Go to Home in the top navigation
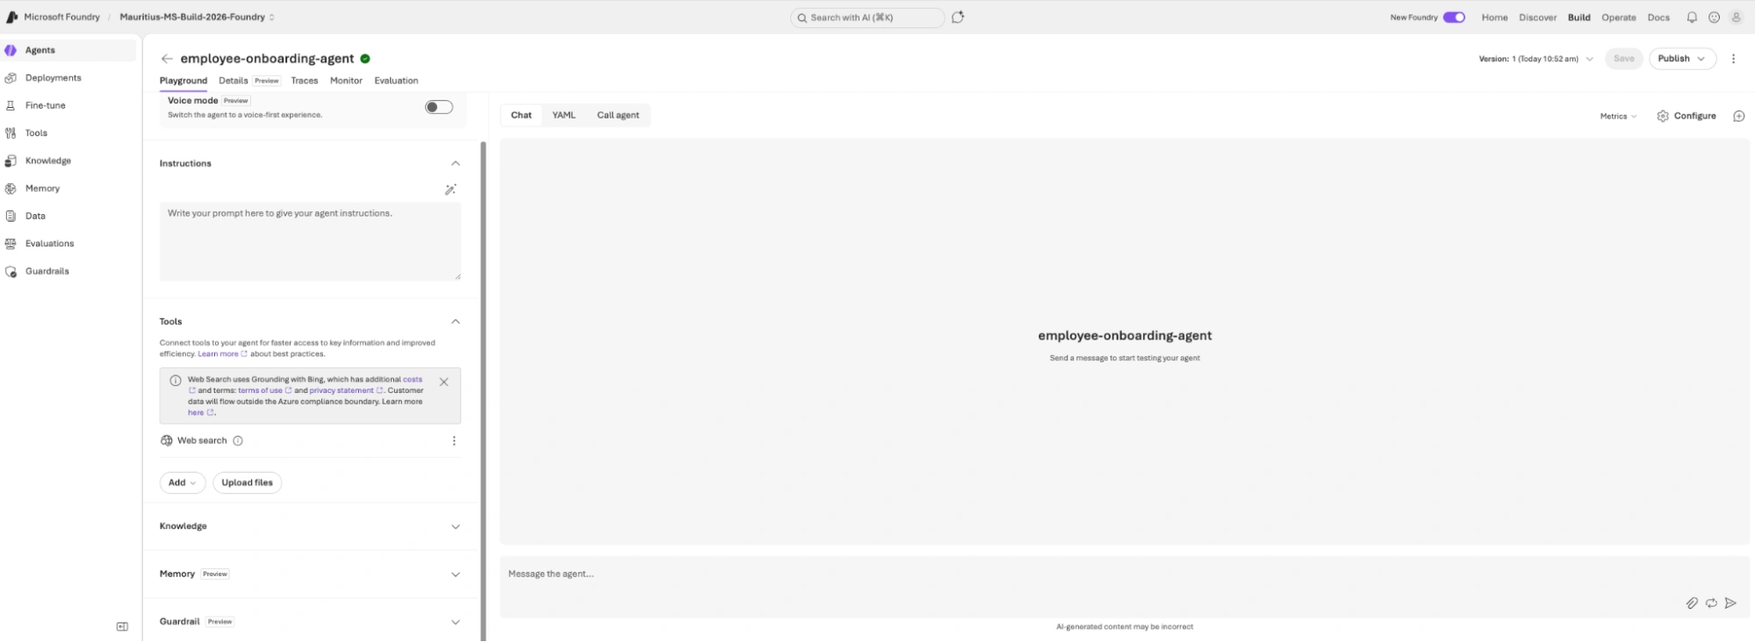 (1494, 18)
